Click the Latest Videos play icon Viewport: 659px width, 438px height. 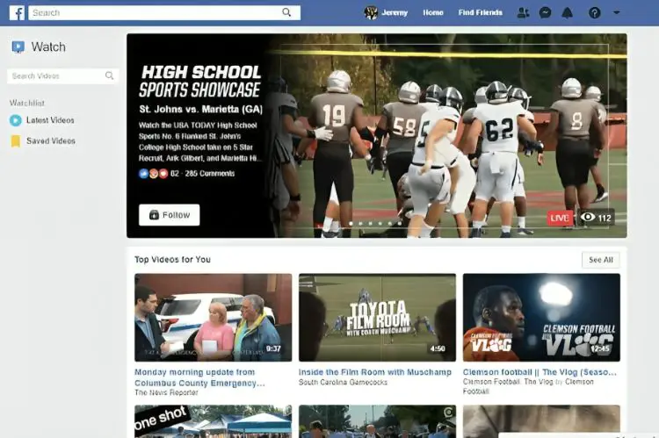pos(16,120)
